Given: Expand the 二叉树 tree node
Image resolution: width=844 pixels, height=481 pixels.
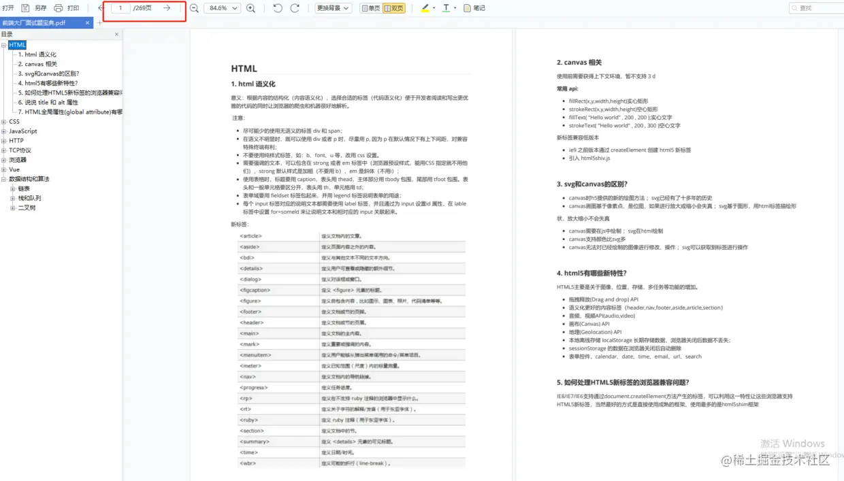Looking at the screenshot, I should (x=13, y=208).
